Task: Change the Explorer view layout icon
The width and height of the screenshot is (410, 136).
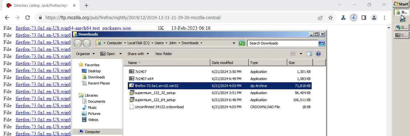Action: click(x=293, y=54)
